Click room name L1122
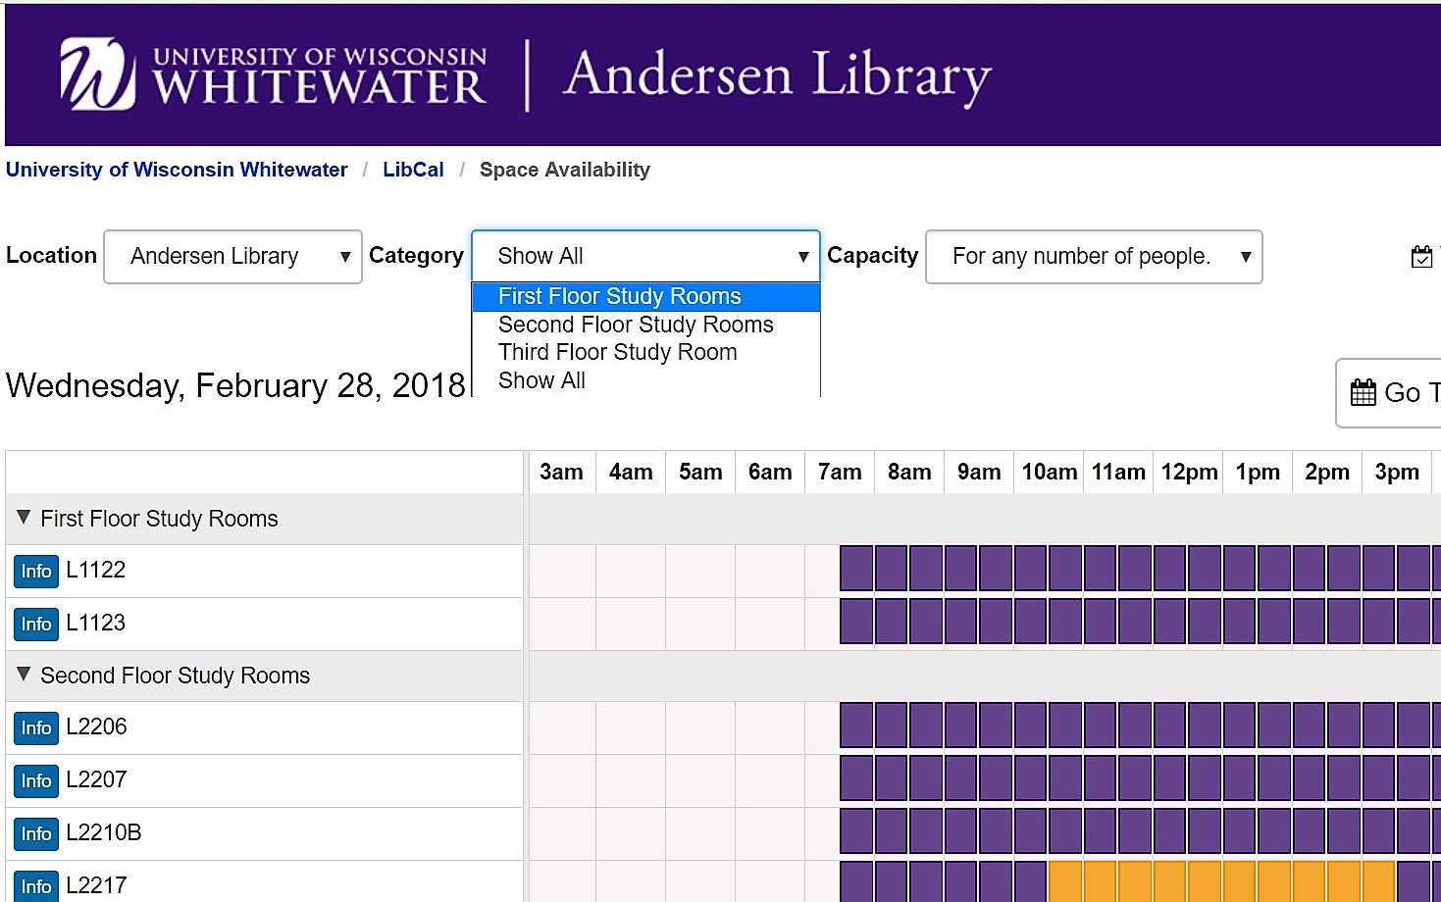 pyautogui.click(x=96, y=570)
